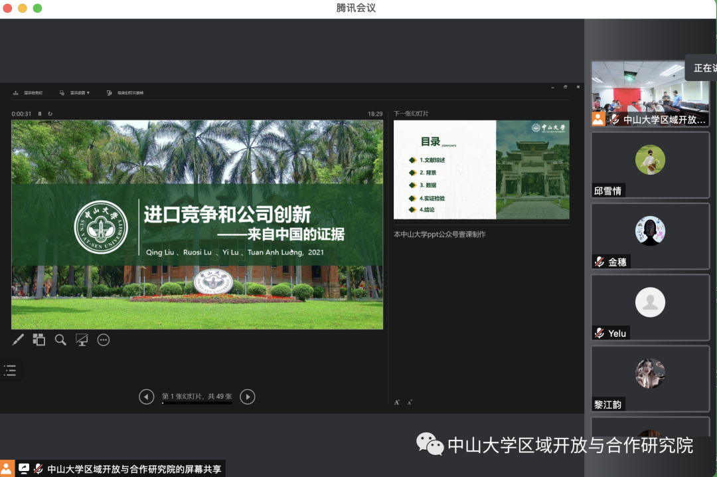Viewport: 717px width, 477px height.
Task: Click muted mic icon in bottom sharing bar
Action: [x=39, y=468]
